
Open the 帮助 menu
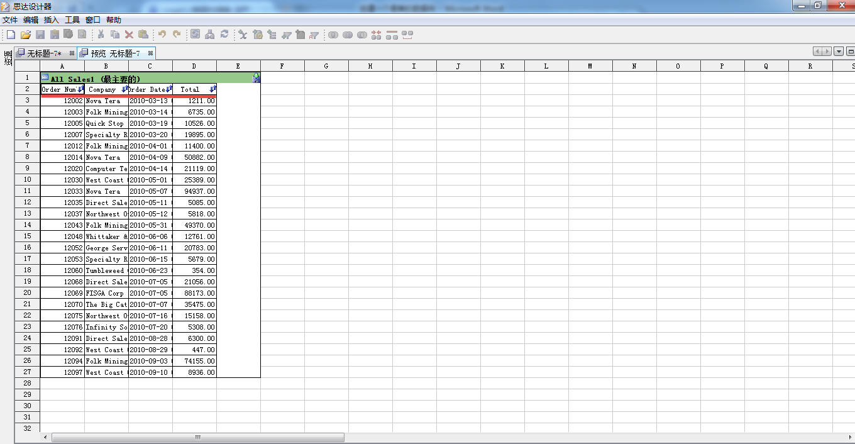click(114, 20)
